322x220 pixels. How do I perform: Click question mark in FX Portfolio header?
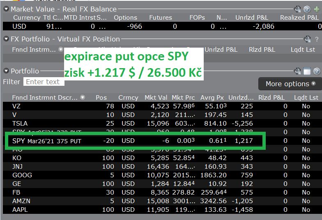click(317, 39)
